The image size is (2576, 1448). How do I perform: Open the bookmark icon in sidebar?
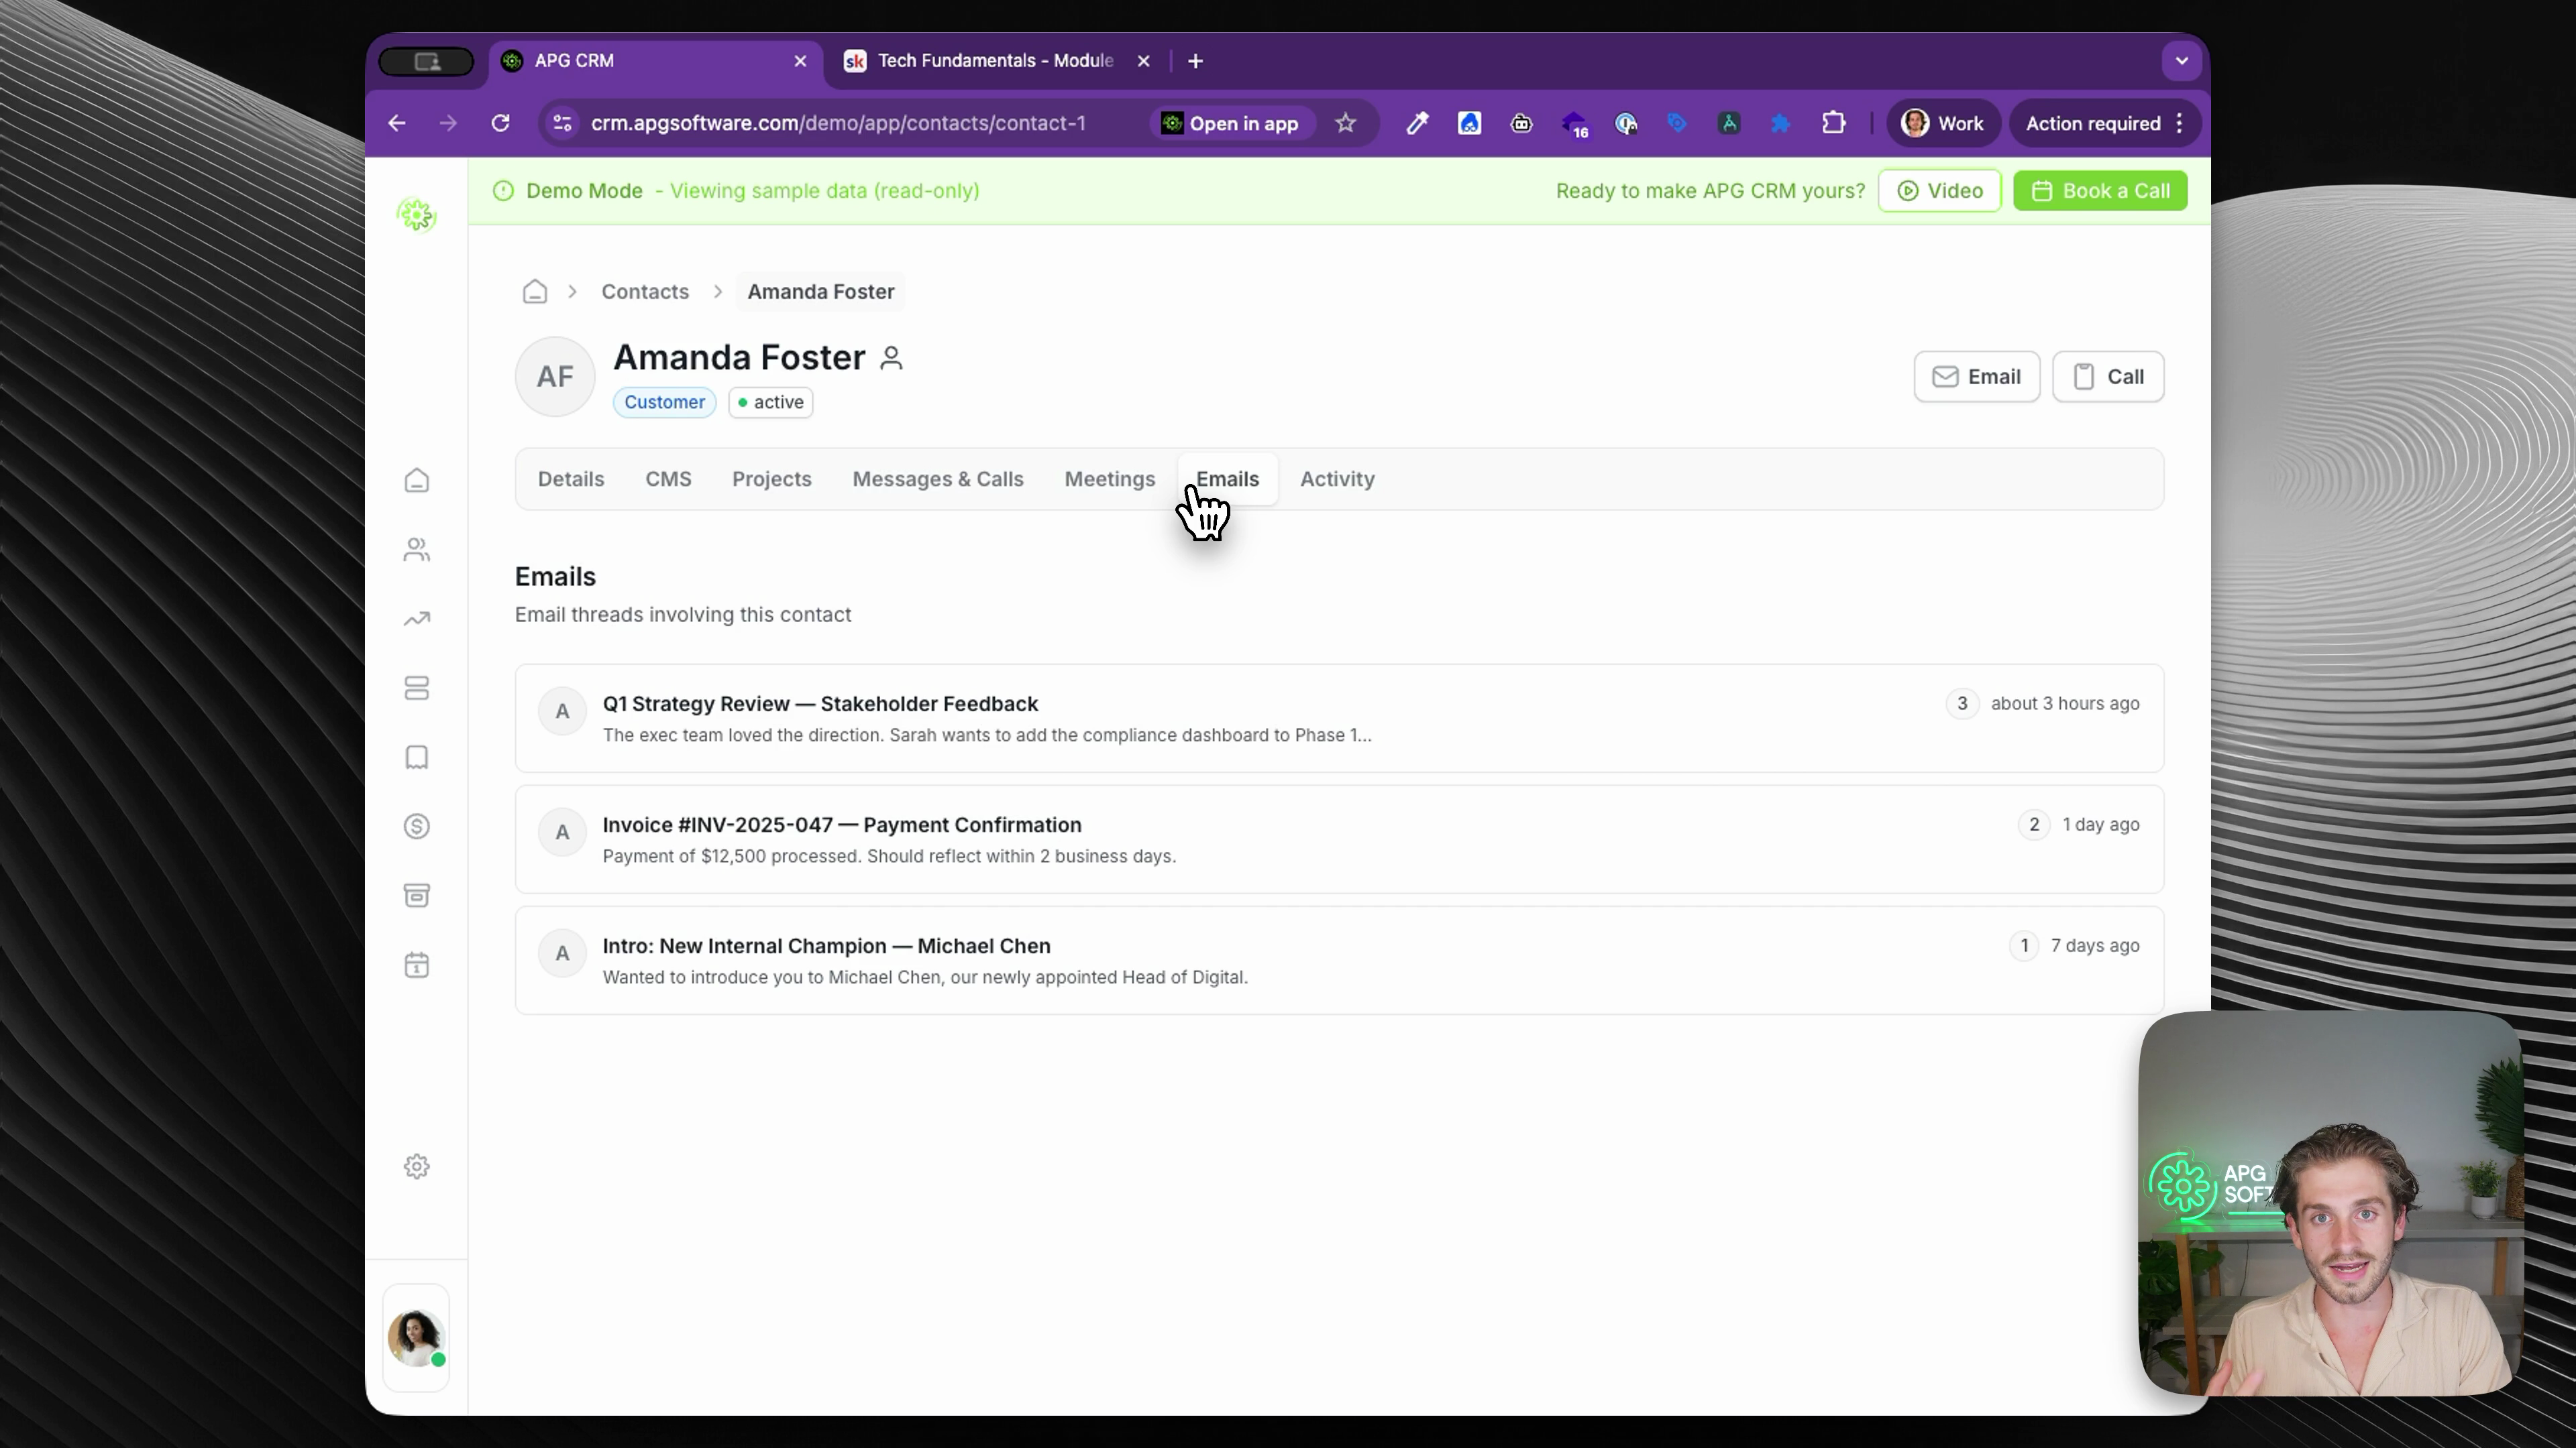click(417, 758)
